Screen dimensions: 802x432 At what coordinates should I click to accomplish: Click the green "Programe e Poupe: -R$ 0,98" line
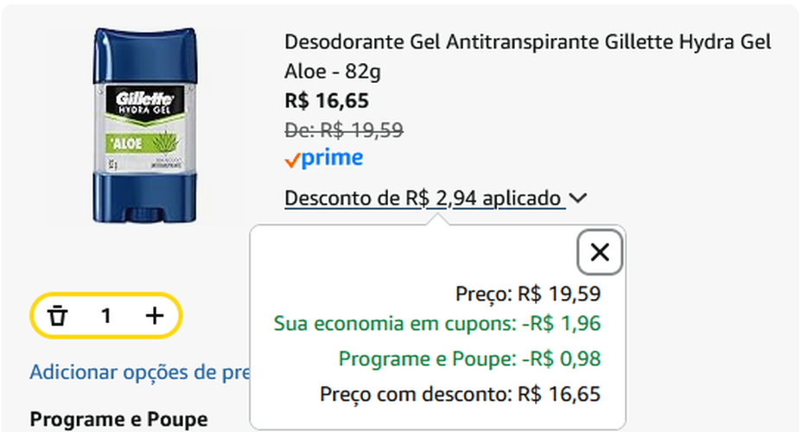click(x=469, y=359)
